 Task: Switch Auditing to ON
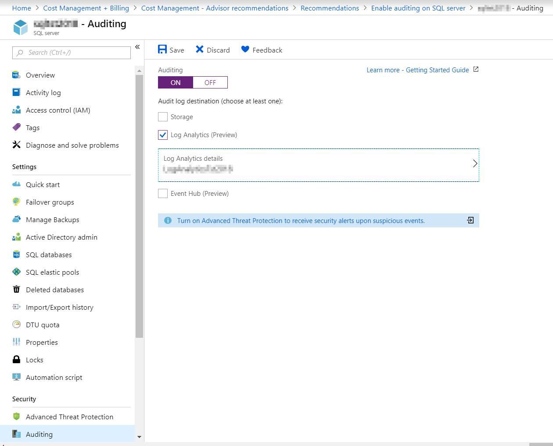click(176, 82)
